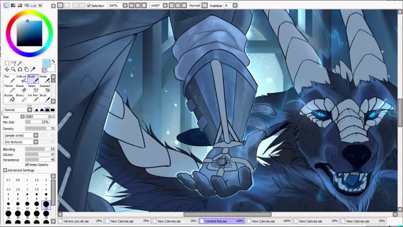403x227 pixels.
Task: Toggle transparent color mode icon
Action: tap(44, 70)
